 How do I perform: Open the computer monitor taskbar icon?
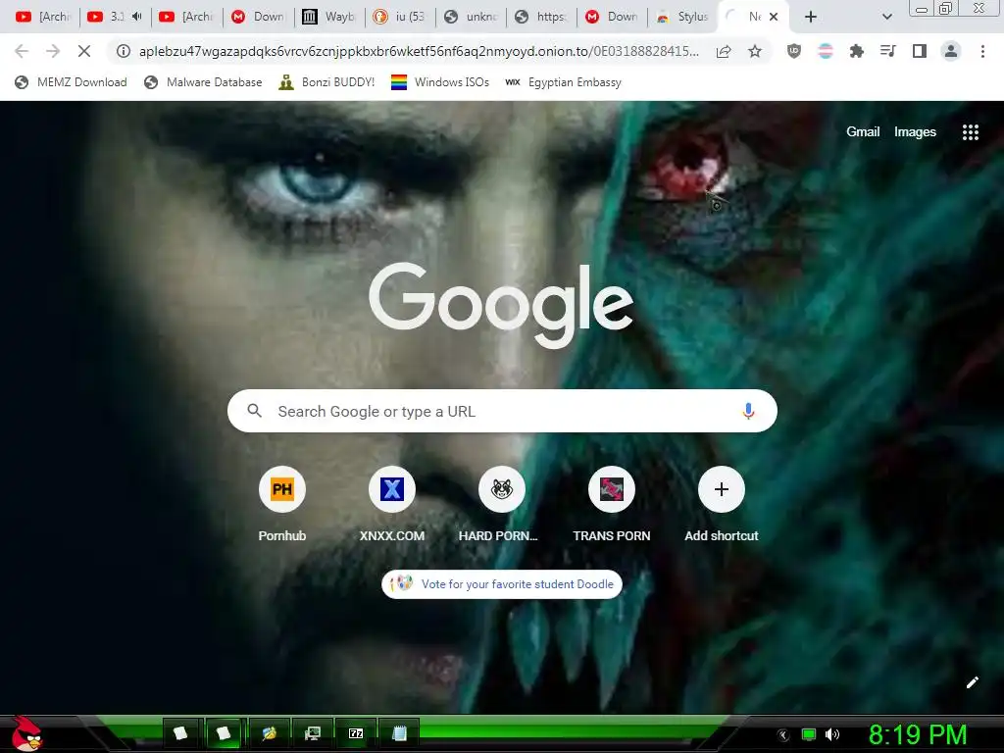(x=313, y=733)
